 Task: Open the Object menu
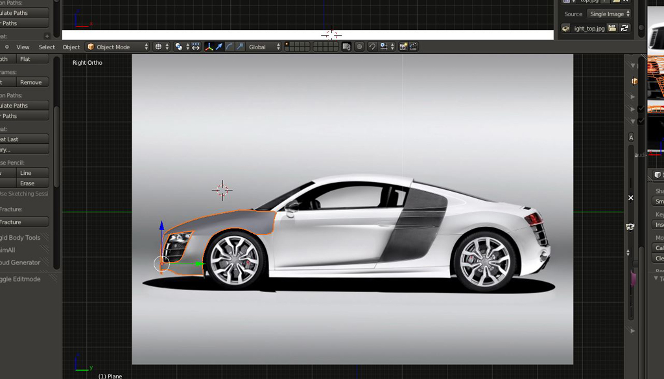click(71, 47)
